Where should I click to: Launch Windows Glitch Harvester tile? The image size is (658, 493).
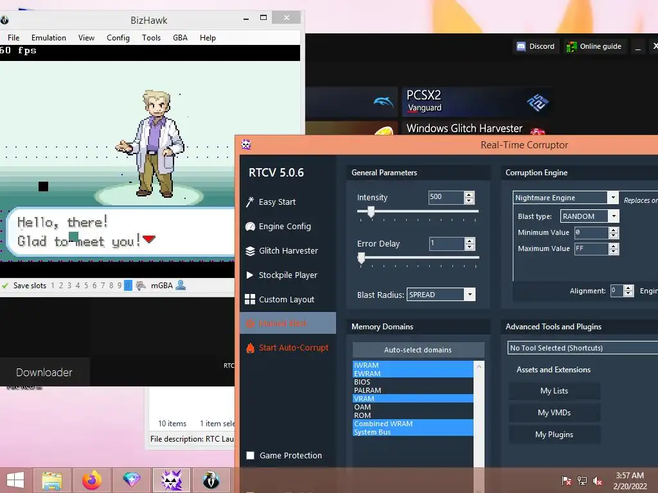[x=476, y=128]
